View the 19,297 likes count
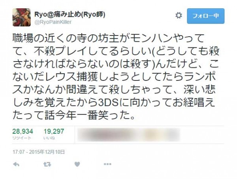237x179 pixels. (x=54, y=131)
